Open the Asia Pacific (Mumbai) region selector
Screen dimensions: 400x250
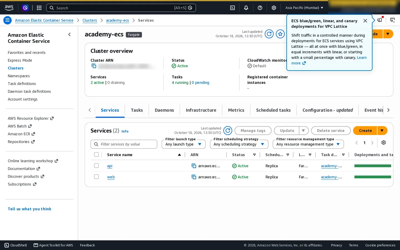tap(304, 8)
